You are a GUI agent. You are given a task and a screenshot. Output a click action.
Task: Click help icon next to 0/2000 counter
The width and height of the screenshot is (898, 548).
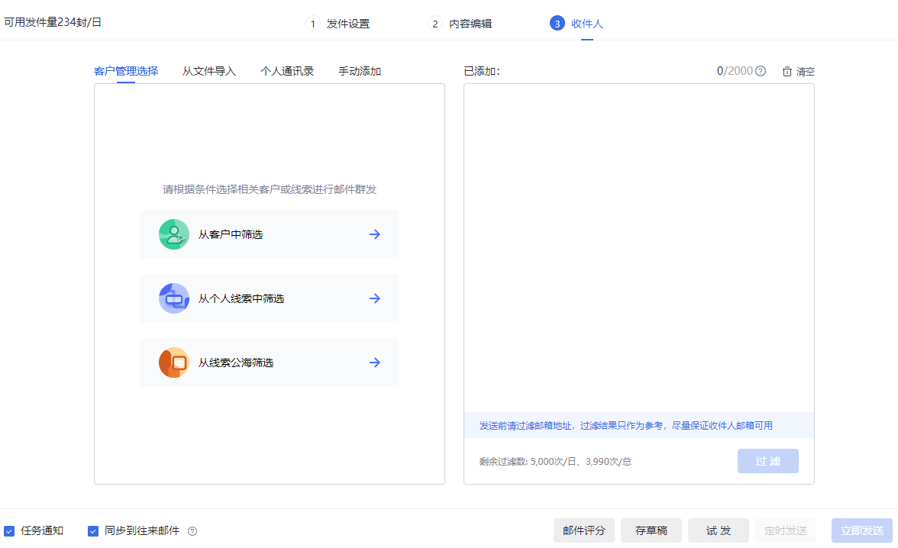click(x=761, y=71)
